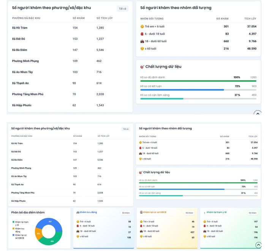This screenshot has width=266, height=251.
Task: Open Đã khám selector in Khám tại trạm y tế card
Action: (253, 213)
